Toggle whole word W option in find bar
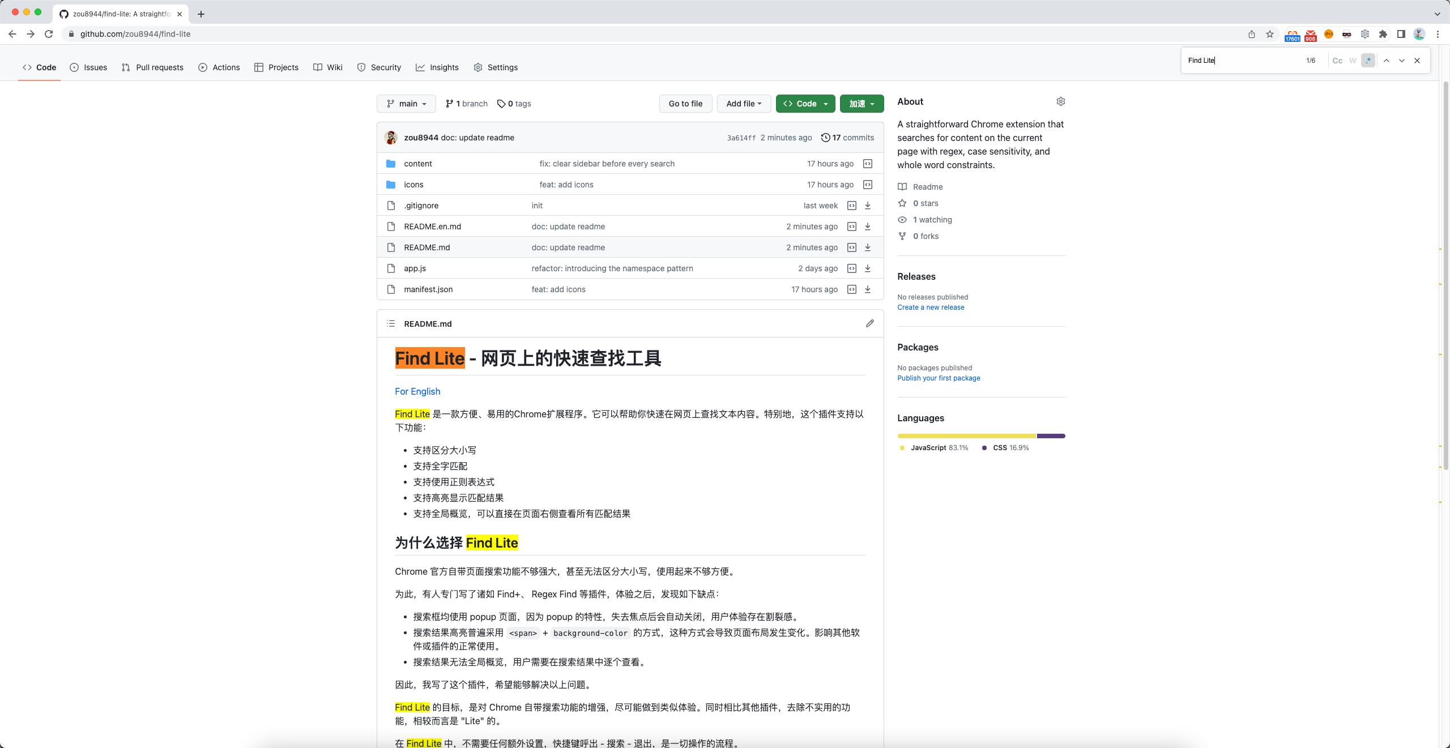 coord(1353,61)
